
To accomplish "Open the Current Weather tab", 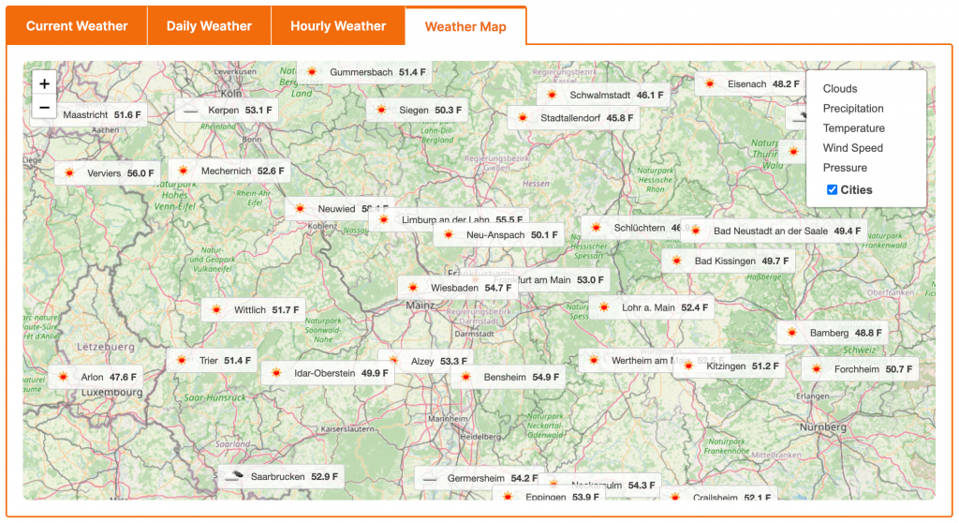I will tap(77, 26).
